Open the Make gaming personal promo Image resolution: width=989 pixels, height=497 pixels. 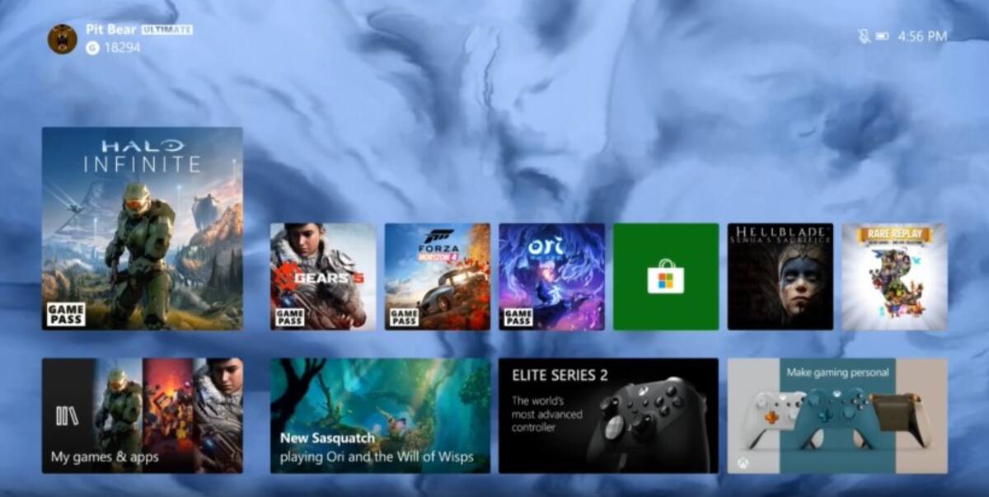click(837, 415)
